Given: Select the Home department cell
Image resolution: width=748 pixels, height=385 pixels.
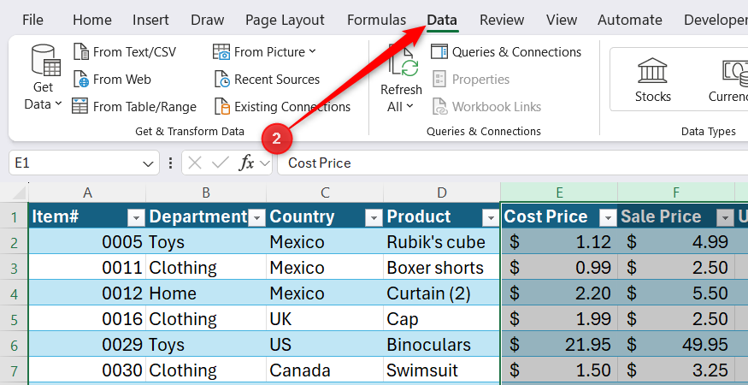Looking at the screenshot, I should 206,293.
